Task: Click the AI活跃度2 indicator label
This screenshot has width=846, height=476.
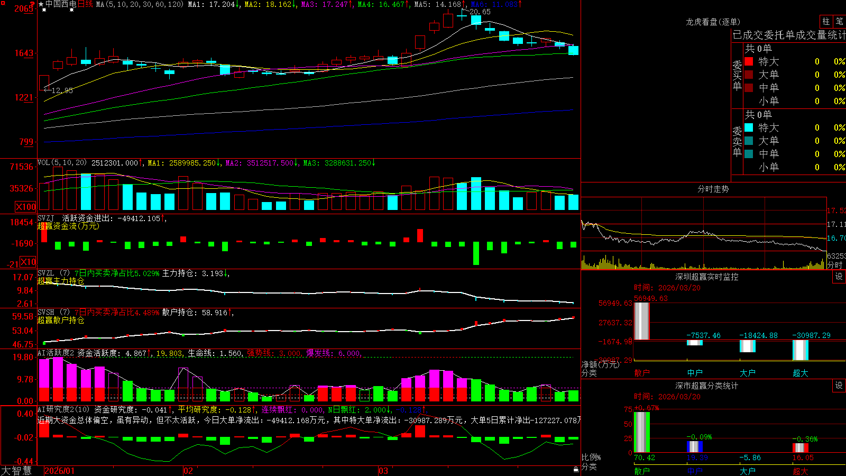Action: coord(56,353)
